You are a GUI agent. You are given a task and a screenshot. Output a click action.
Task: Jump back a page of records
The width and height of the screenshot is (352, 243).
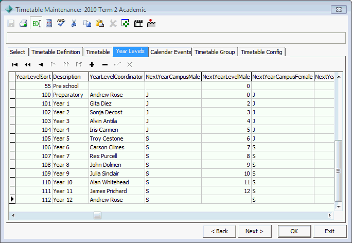pos(28,65)
